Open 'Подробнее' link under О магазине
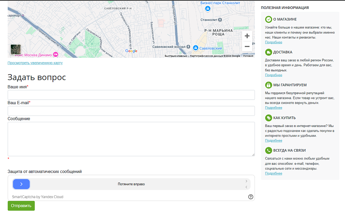This screenshot has height=214, width=345. tap(273, 42)
